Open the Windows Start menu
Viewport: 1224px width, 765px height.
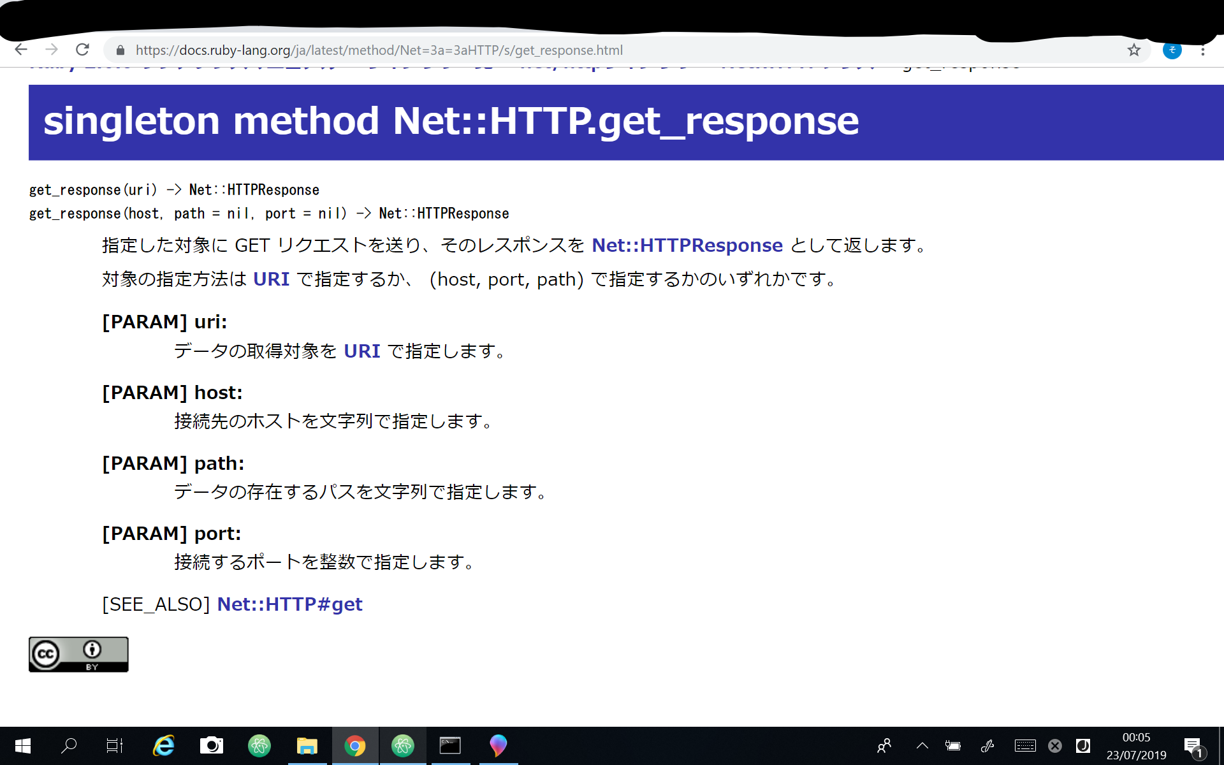(22, 746)
